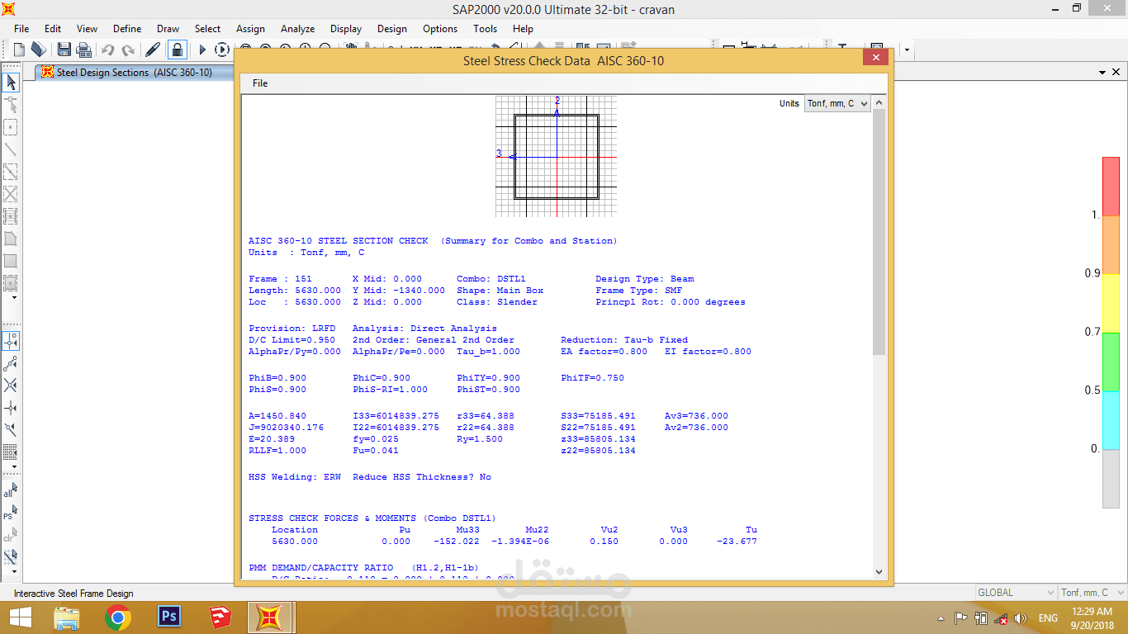
Task: Click the cyan segment of stress color legend
Action: 1111,419
